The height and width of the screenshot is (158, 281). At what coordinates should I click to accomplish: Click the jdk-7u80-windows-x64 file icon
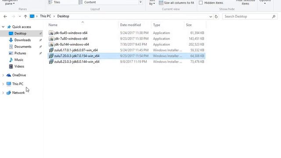coord(51,39)
